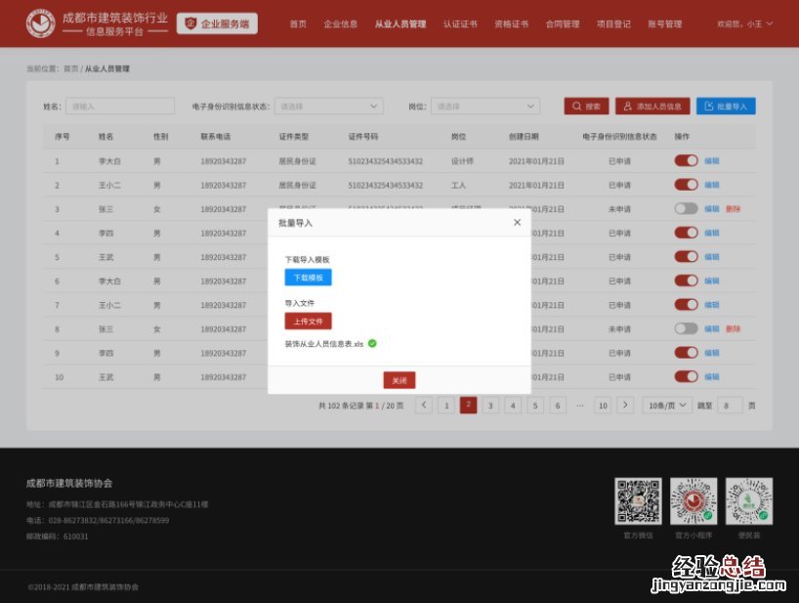
Task: Go to page 4 in pagination
Action: [x=513, y=406]
